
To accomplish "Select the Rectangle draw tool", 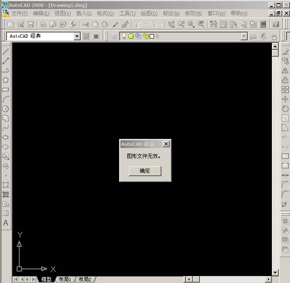I will pos(6,90).
